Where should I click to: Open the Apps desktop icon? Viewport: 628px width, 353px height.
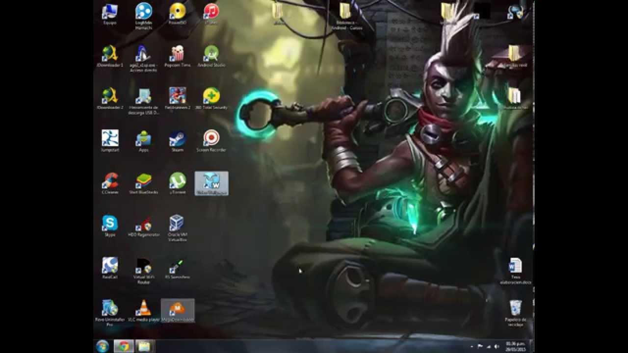pos(144,141)
